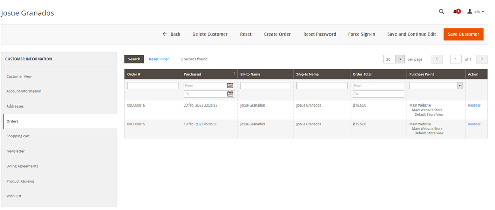Click Save and Continue Edit
The image size is (495, 210).
click(x=411, y=34)
